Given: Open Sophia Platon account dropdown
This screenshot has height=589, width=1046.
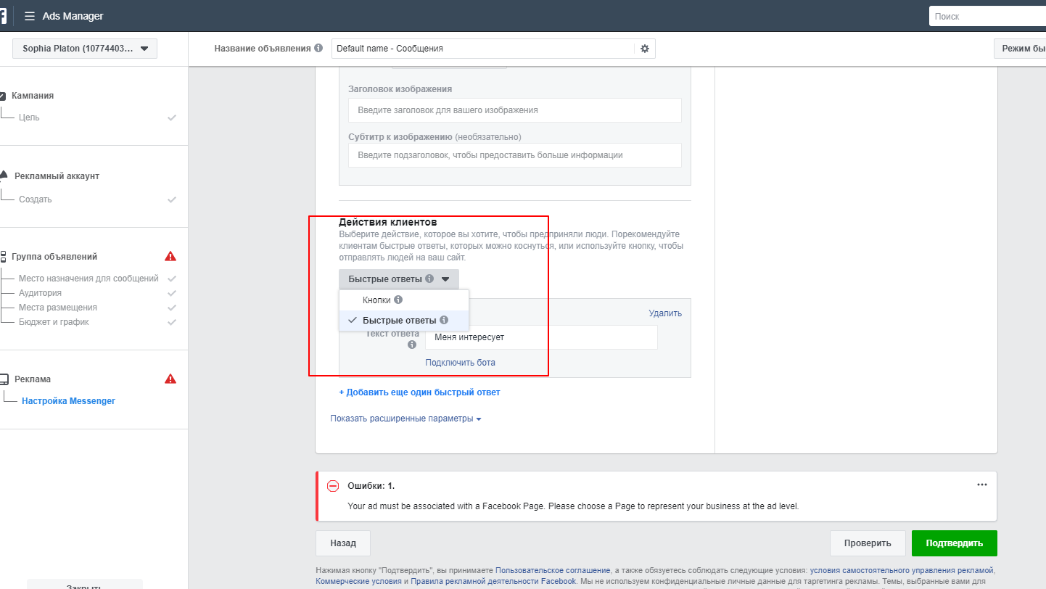Looking at the screenshot, I should point(85,49).
